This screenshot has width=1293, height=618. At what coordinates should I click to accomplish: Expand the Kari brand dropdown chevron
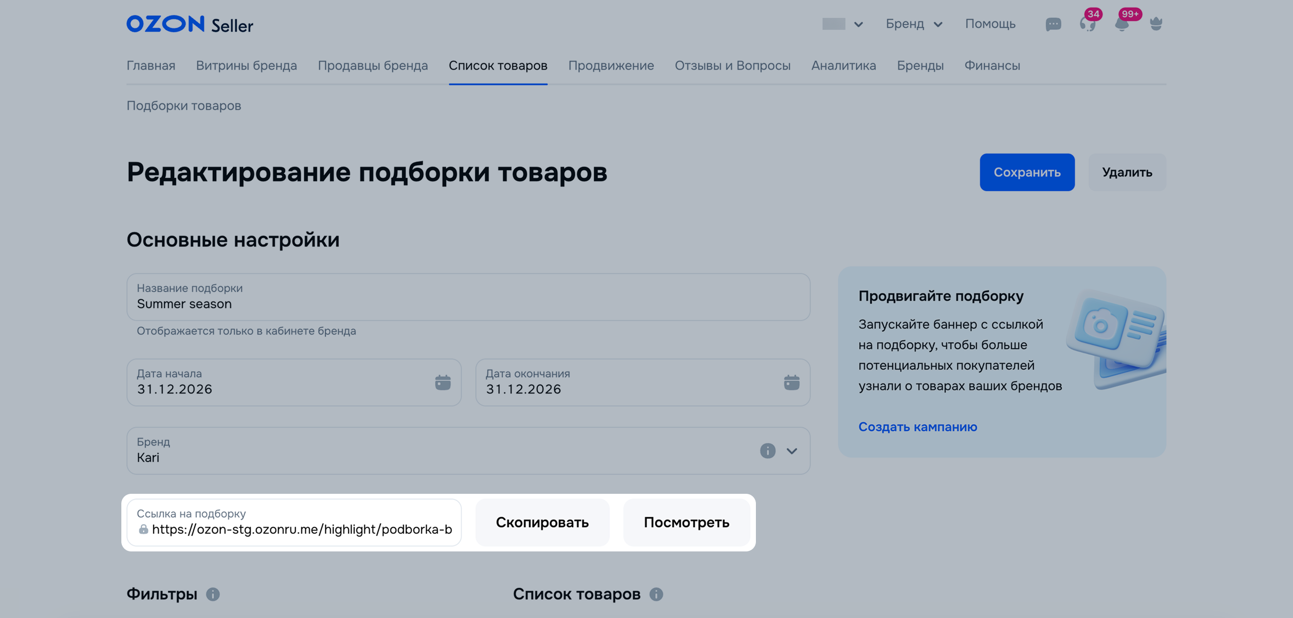(792, 451)
